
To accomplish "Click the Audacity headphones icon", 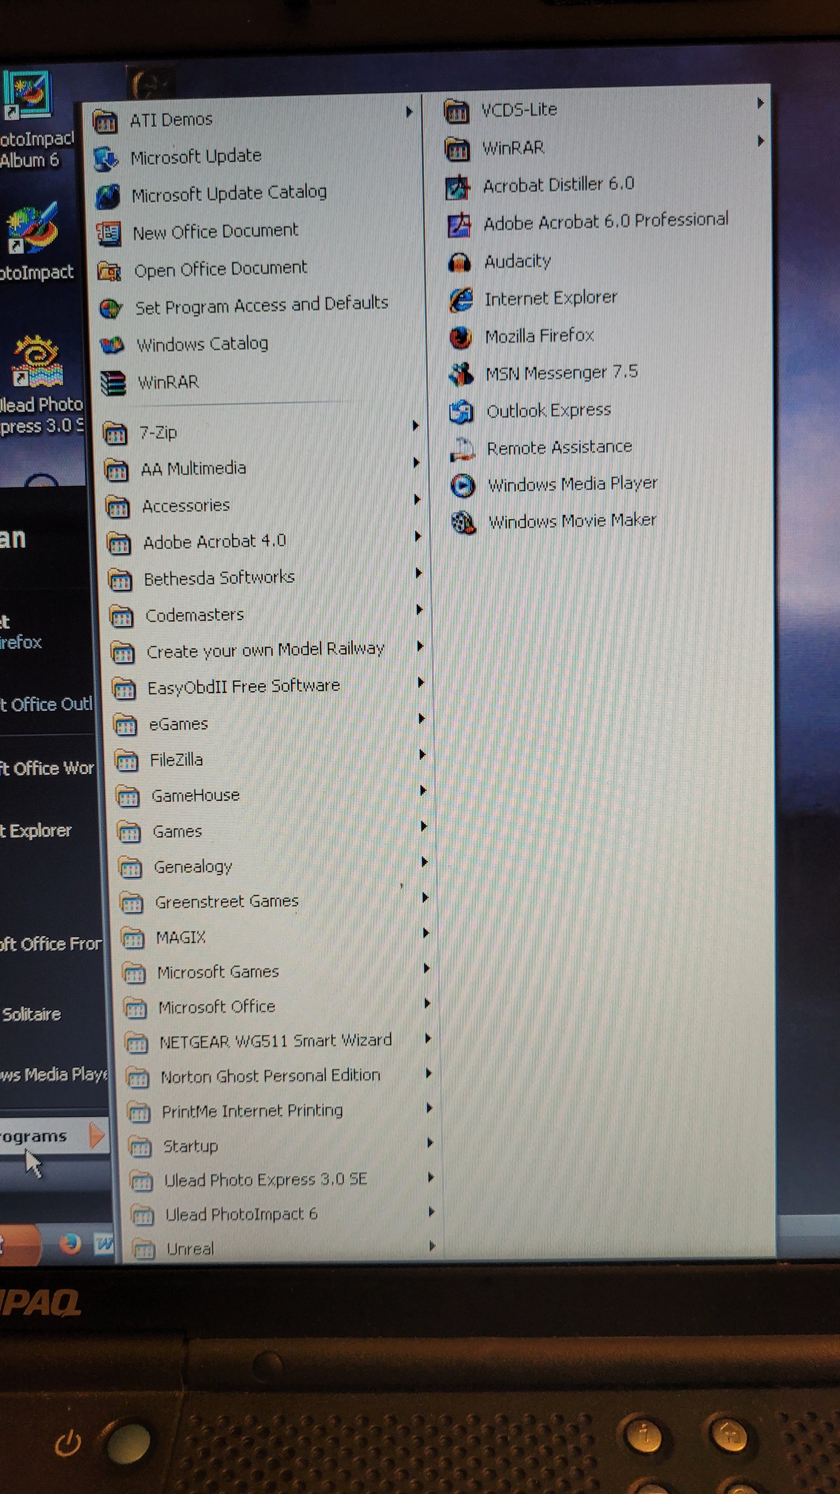I will 459,263.
